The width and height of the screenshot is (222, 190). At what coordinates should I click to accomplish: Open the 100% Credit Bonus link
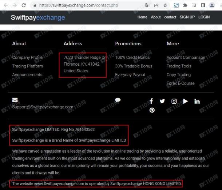(x=132, y=57)
